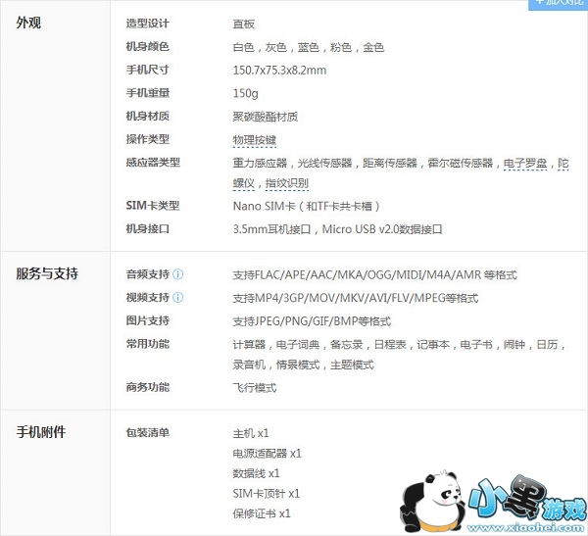Click the 飞行模式 value
Viewport: 588px width, 536px height.
254,388
